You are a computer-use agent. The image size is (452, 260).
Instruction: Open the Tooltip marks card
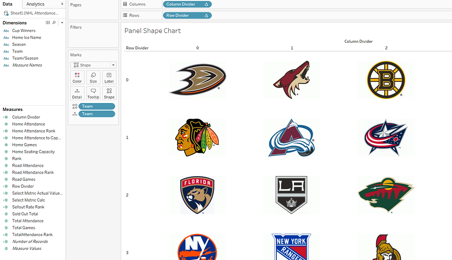[93, 93]
